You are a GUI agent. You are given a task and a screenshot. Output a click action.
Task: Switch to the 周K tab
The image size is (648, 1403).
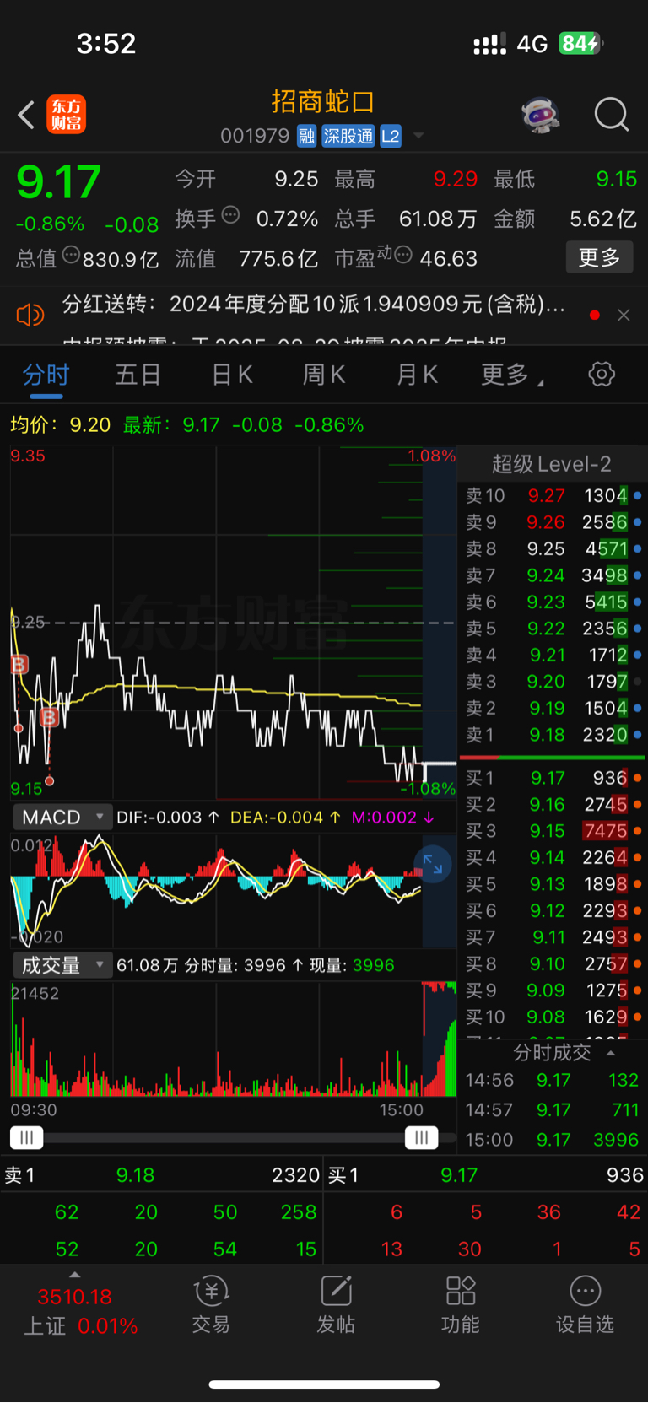tap(324, 375)
